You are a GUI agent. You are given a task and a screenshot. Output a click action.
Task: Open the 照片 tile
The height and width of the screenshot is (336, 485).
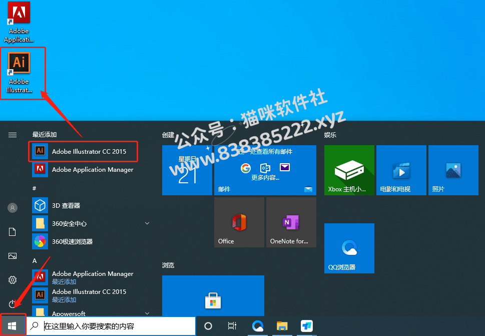(x=453, y=170)
